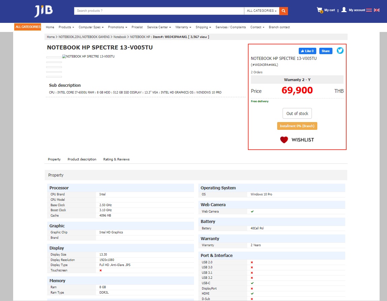This screenshot has width=387, height=301.
Task: Click the Twitter bird icon
Action: pos(340,50)
